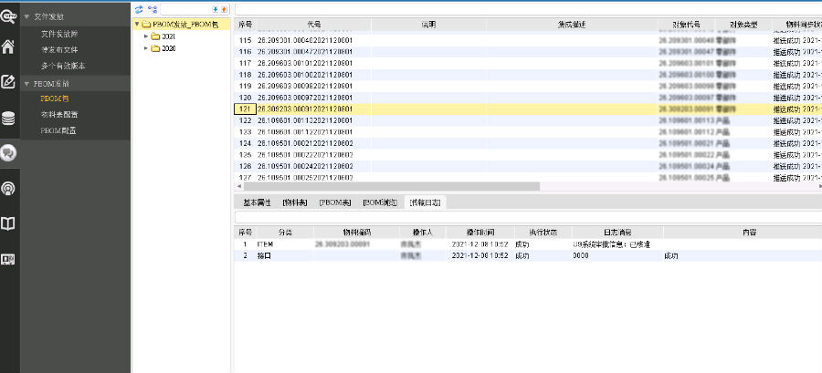Screen dimensions: 822x373
Task: Click the home icon in left sidebar
Action: click(x=9, y=47)
